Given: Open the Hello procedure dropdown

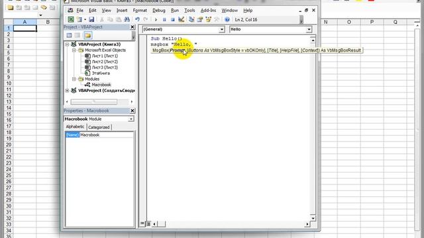Looking at the screenshot, I should 309,29.
